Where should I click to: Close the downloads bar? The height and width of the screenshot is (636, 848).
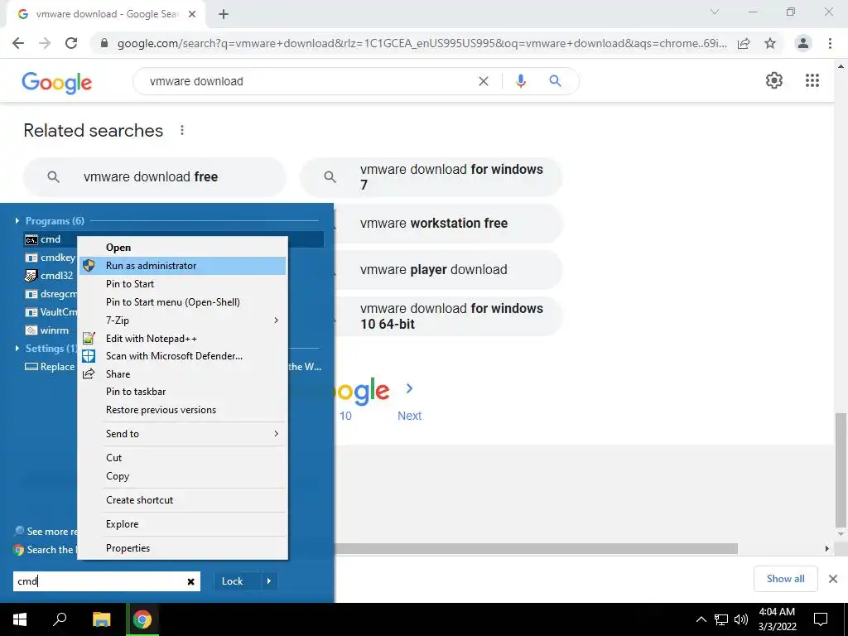coord(833,579)
